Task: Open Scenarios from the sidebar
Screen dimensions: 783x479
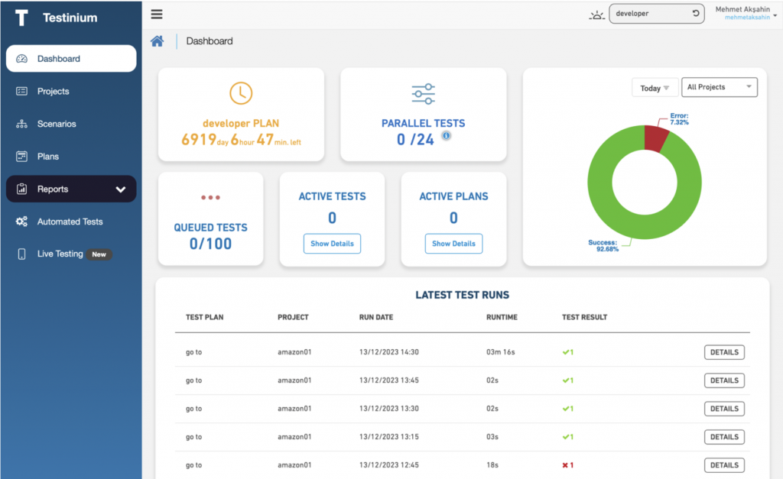Action: tap(56, 124)
